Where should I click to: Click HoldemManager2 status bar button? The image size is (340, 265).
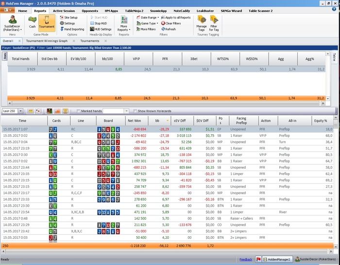[277, 259]
